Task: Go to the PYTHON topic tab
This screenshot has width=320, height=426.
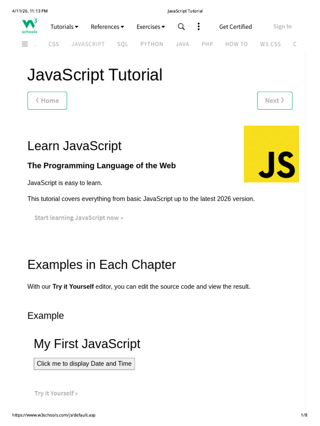Action: click(152, 44)
